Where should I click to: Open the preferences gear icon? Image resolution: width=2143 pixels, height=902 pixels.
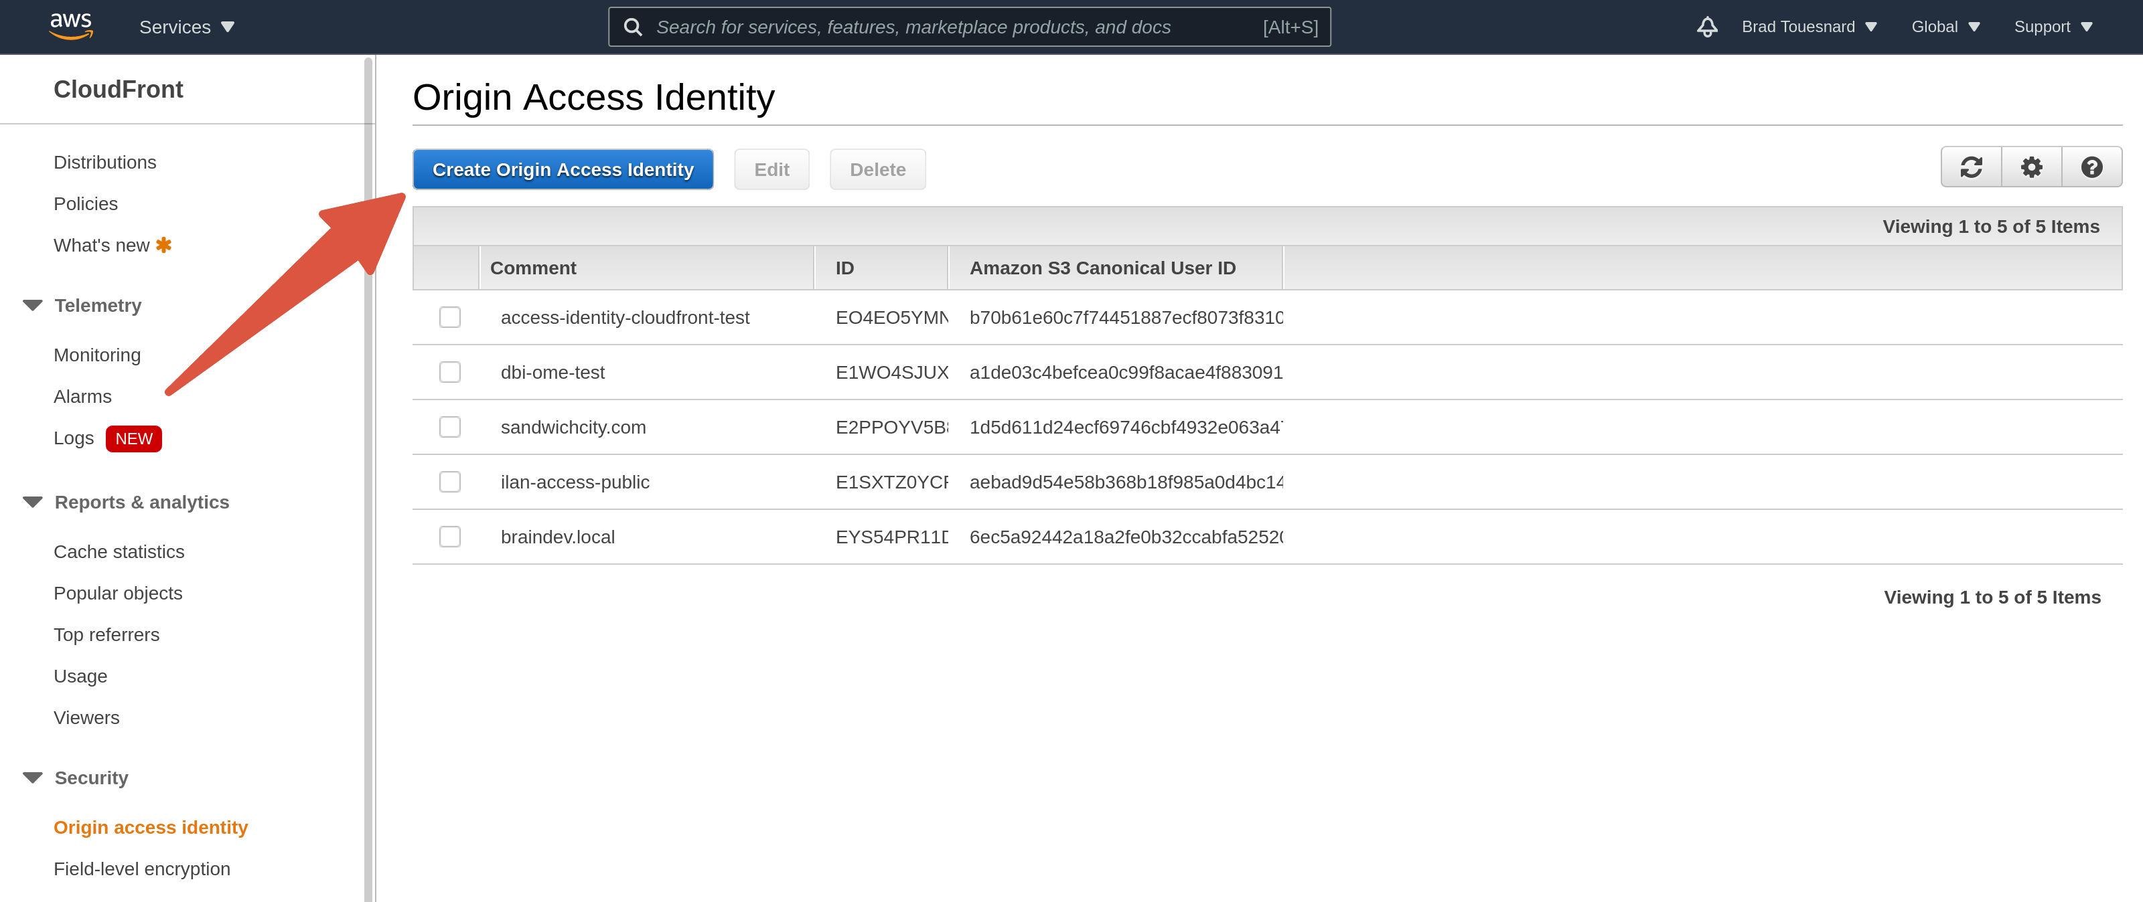click(2032, 166)
